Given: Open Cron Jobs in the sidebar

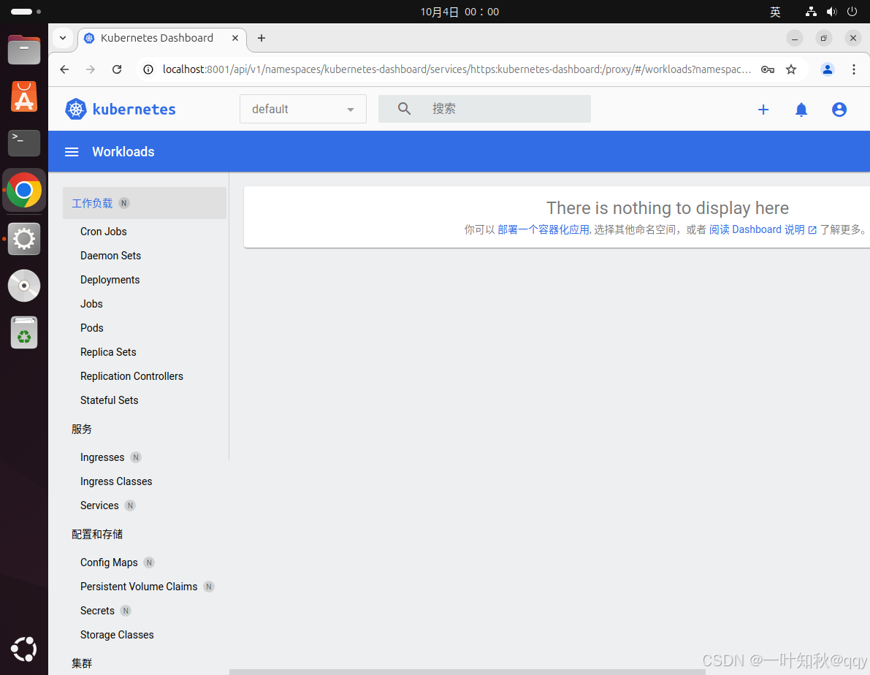Looking at the screenshot, I should [x=103, y=232].
